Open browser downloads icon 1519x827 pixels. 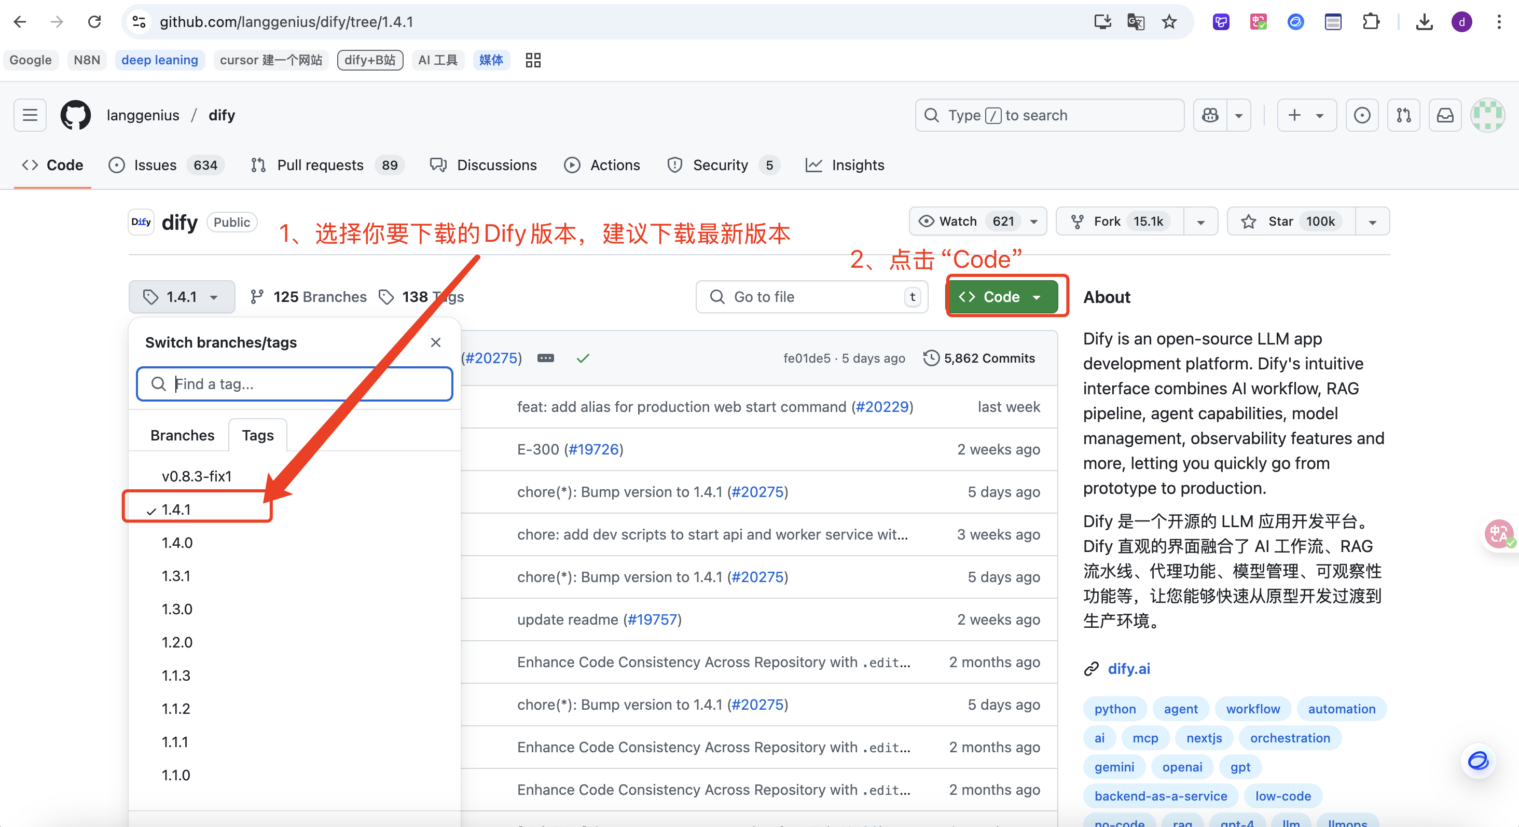pyautogui.click(x=1424, y=22)
